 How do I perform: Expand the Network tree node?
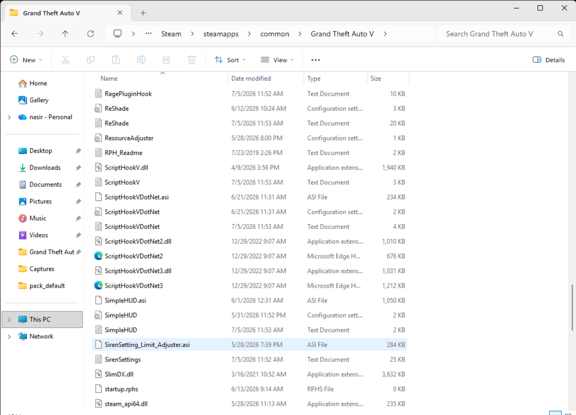point(9,337)
